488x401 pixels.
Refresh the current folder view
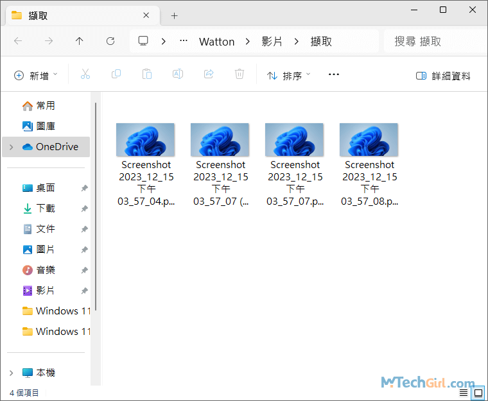coord(110,41)
